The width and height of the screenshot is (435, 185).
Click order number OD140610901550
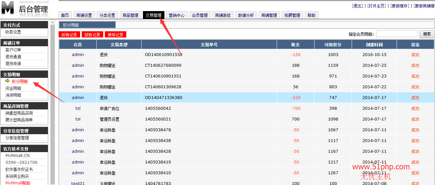pyautogui.click(x=163, y=55)
